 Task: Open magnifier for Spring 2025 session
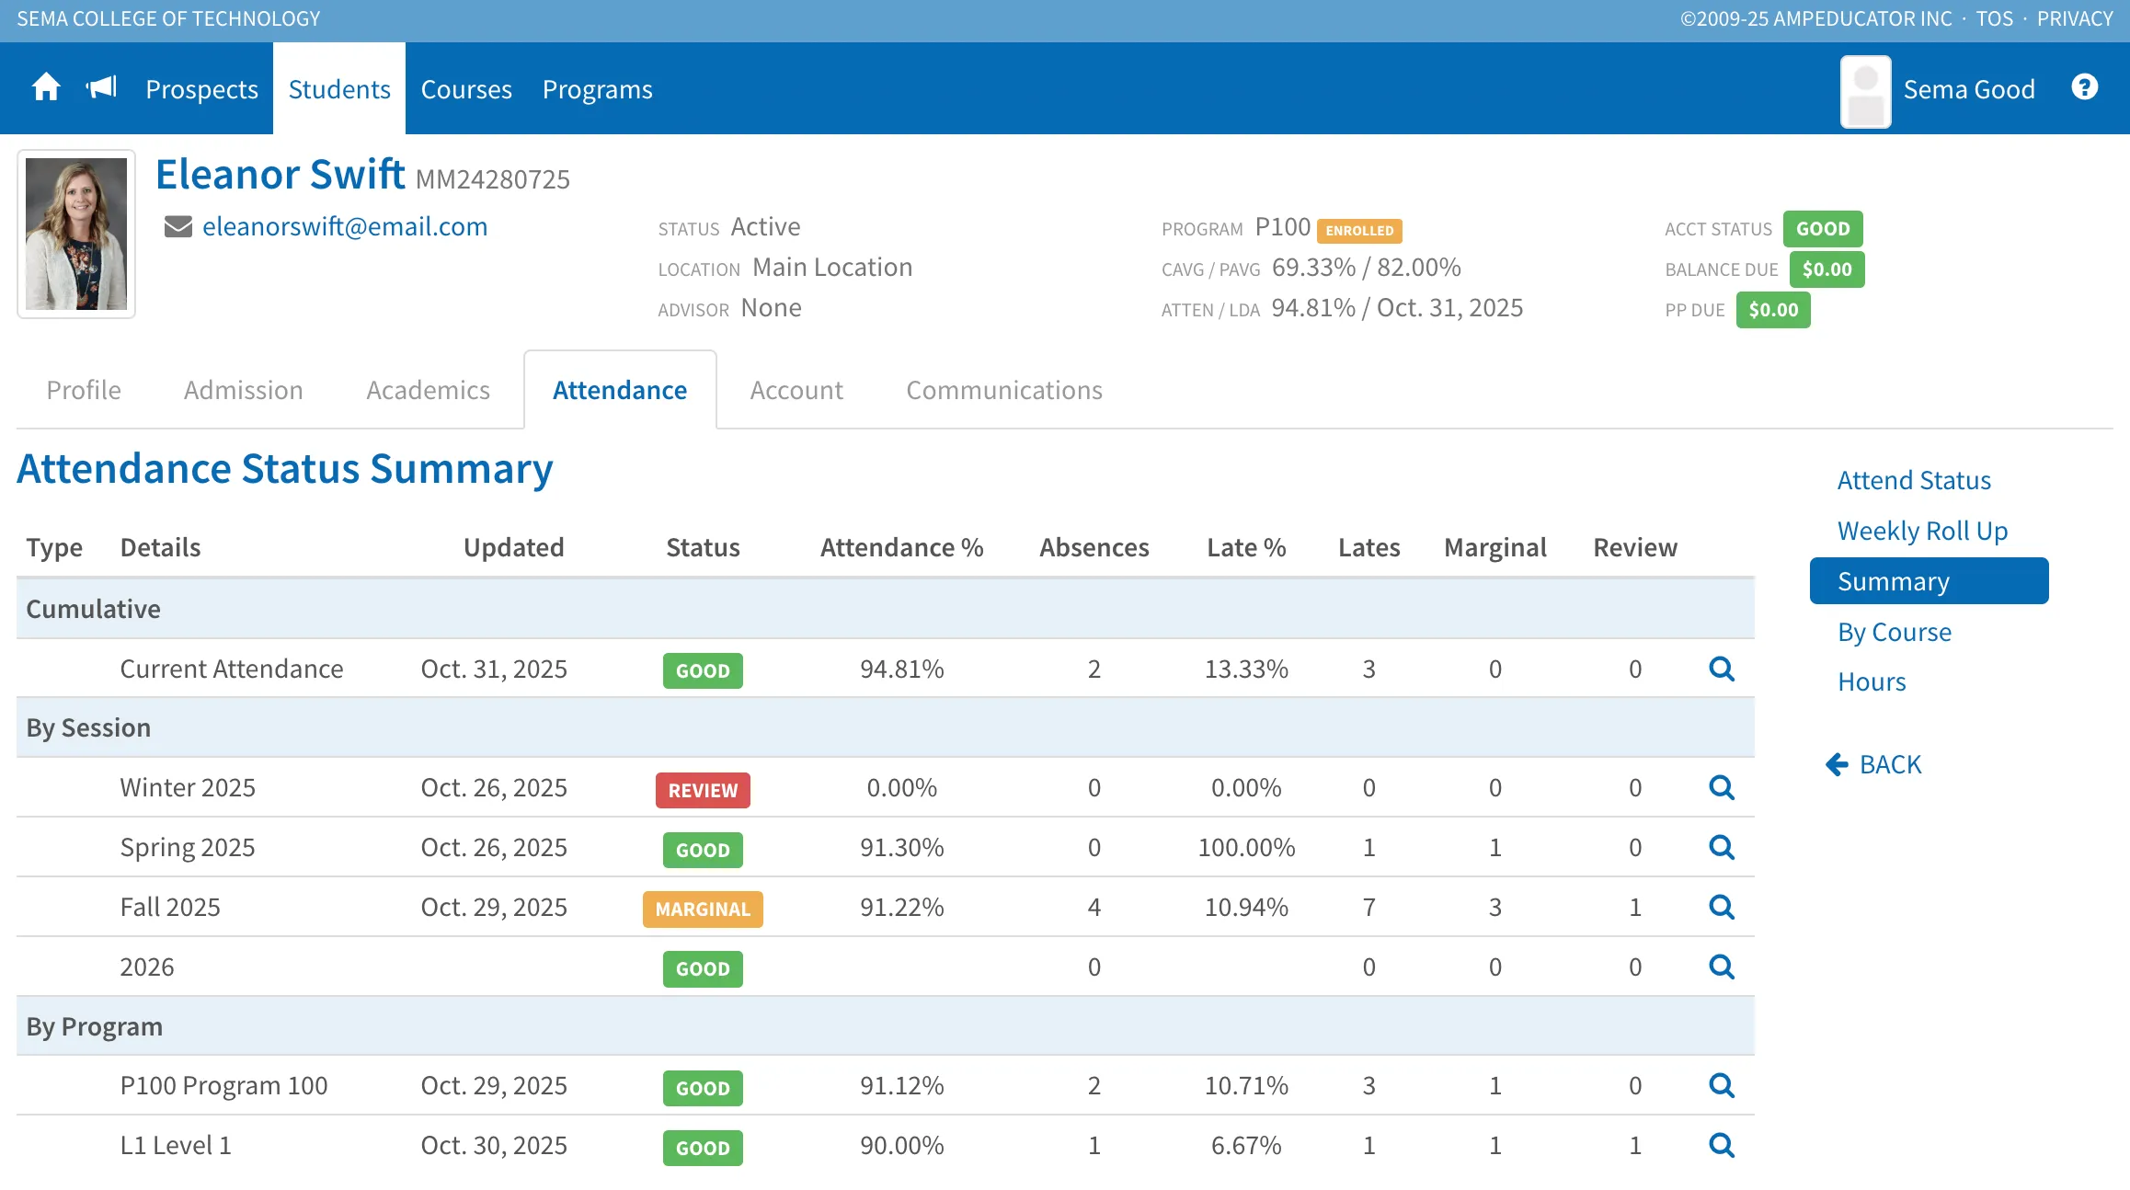(1722, 847)
